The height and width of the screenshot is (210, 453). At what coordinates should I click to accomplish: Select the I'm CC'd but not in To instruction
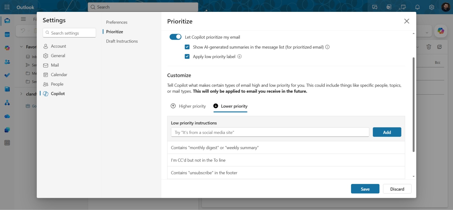click(x=286, y=160)
